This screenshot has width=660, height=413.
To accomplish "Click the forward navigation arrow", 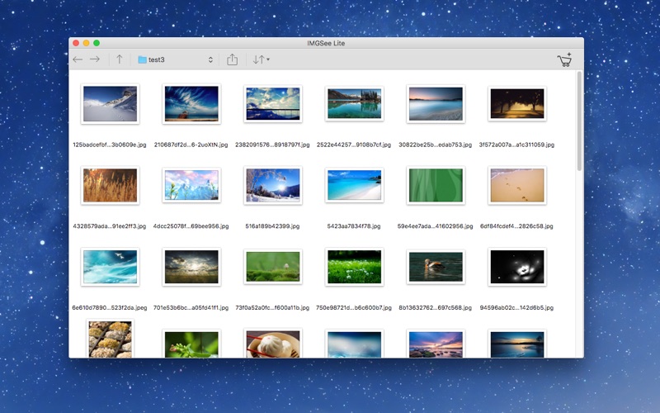I will 95,59.
